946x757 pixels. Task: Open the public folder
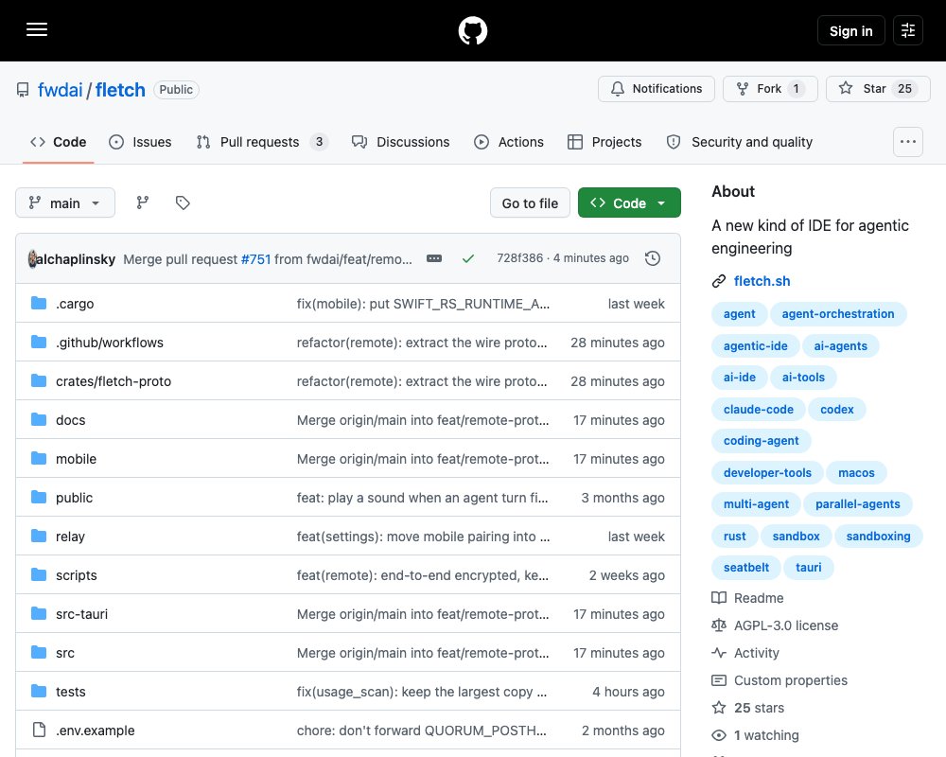(x=74, y=498)
